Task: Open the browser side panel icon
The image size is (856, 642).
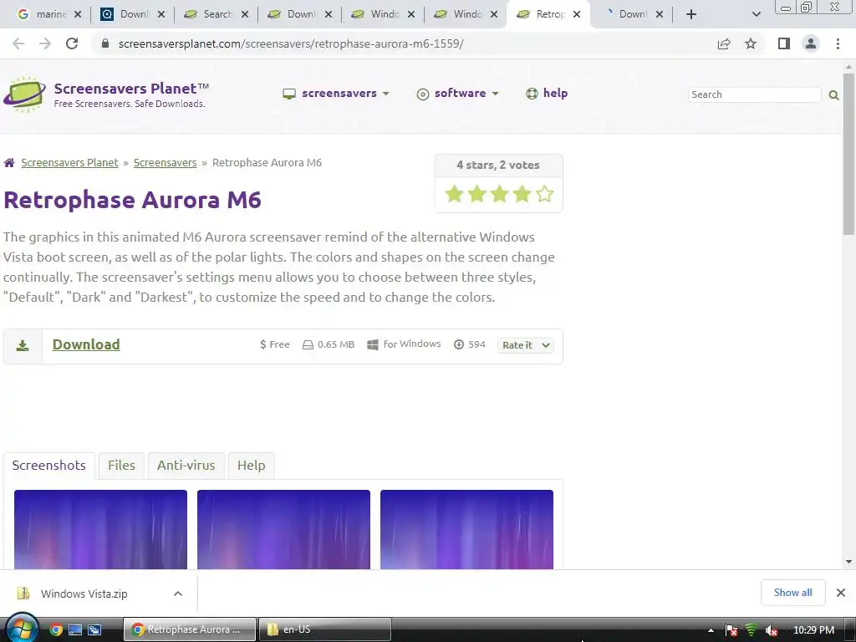Action: (784, 43)
